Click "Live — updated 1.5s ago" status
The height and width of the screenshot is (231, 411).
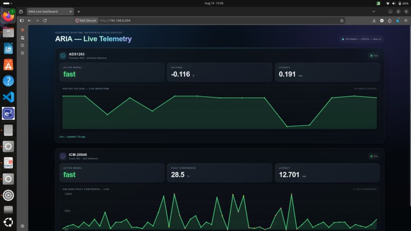pos(72,137)
